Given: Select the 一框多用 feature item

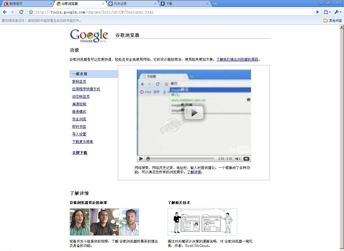Looking at the screenshot, I should click(x=94, y=74).
